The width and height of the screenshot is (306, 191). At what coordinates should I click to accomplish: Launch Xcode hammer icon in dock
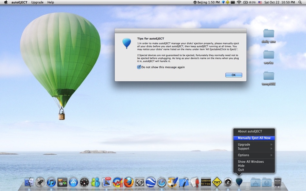[x=184, y=182]
